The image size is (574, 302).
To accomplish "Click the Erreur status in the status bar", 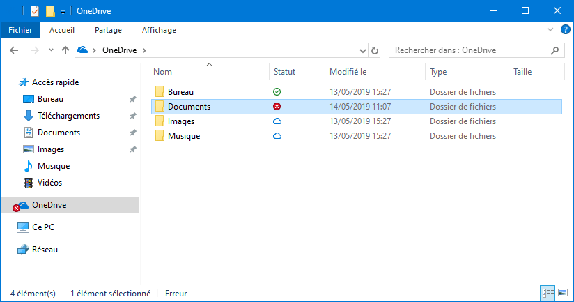I will click(176, 294).
